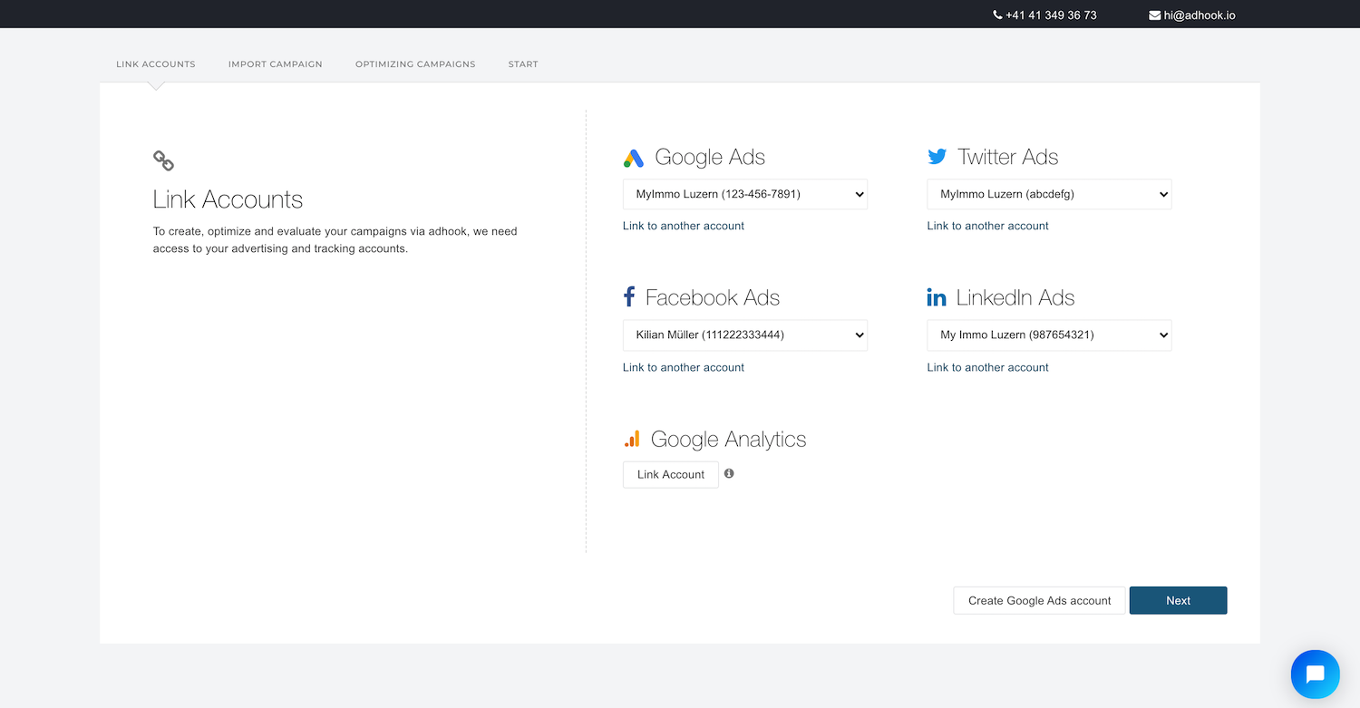Click the description text about adhook campaigns
1360x708 pixels.
tap(335, 240)
